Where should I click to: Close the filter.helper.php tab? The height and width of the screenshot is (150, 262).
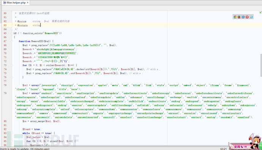28,3
